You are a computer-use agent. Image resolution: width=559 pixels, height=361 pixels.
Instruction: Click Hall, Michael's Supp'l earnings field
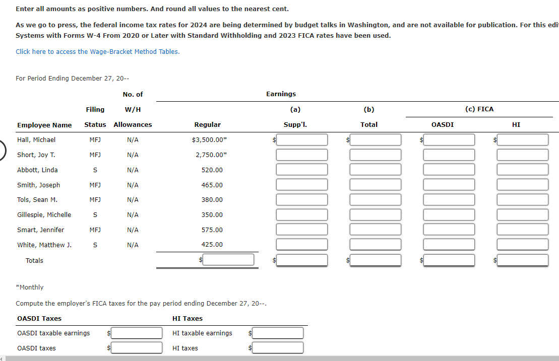tap(301, 139)
